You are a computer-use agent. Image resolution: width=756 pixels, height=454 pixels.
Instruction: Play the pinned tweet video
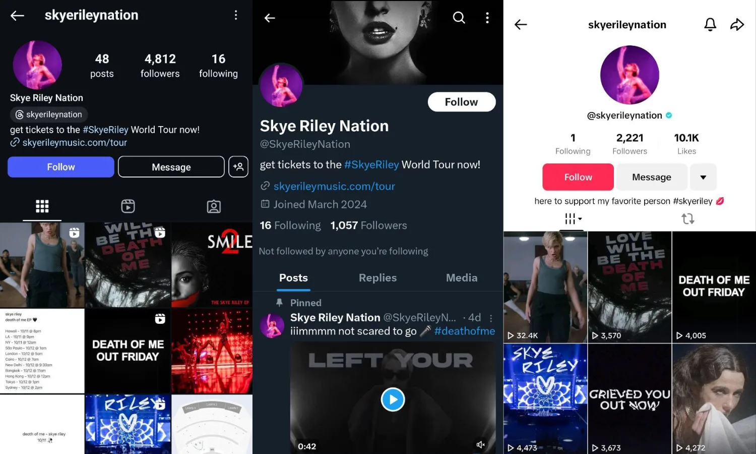point(393,400)
